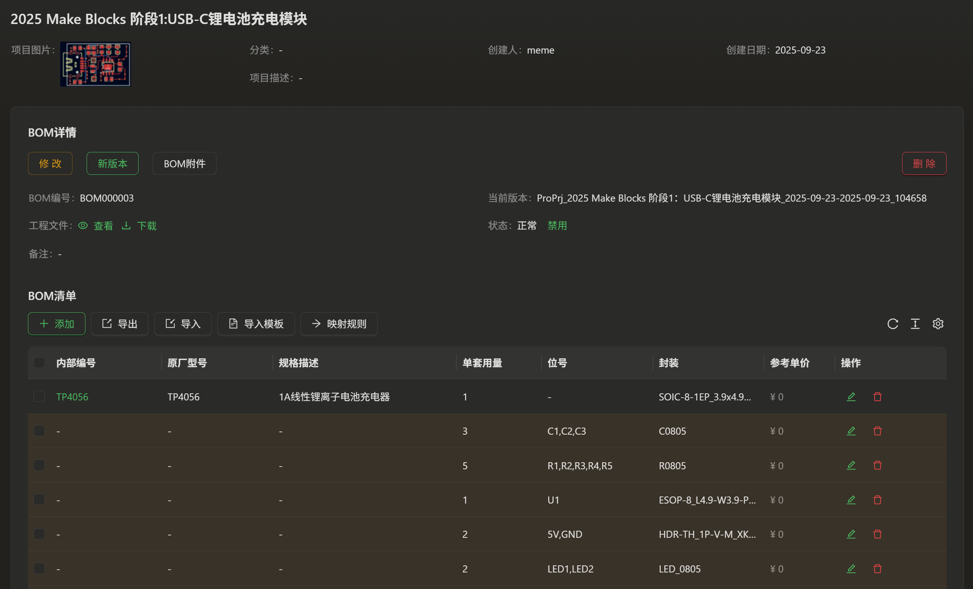Edit the TP4056 row with pencil icon
Screen dimensions: 973x589
[x=851, y=397]
